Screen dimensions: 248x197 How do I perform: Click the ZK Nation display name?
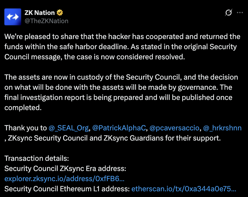tap(39, 13)
